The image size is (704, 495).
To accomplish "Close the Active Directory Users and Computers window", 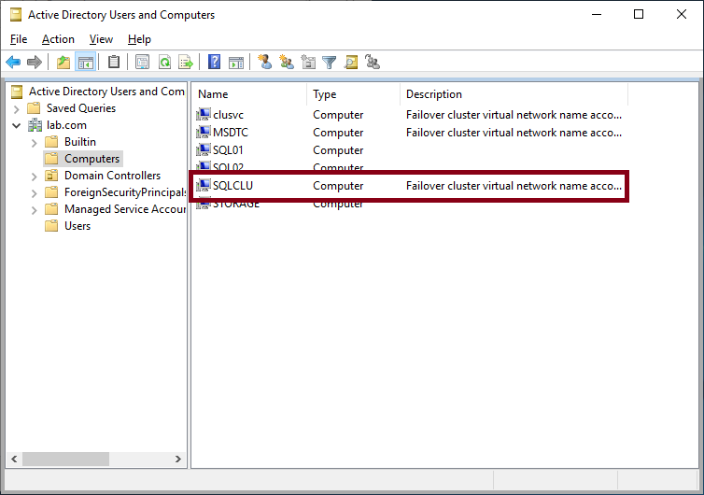I will tap(681, 14).
